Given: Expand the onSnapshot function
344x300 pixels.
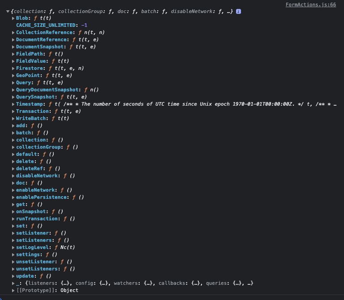Looking at the screenshot, I should (x=13, y=212).
